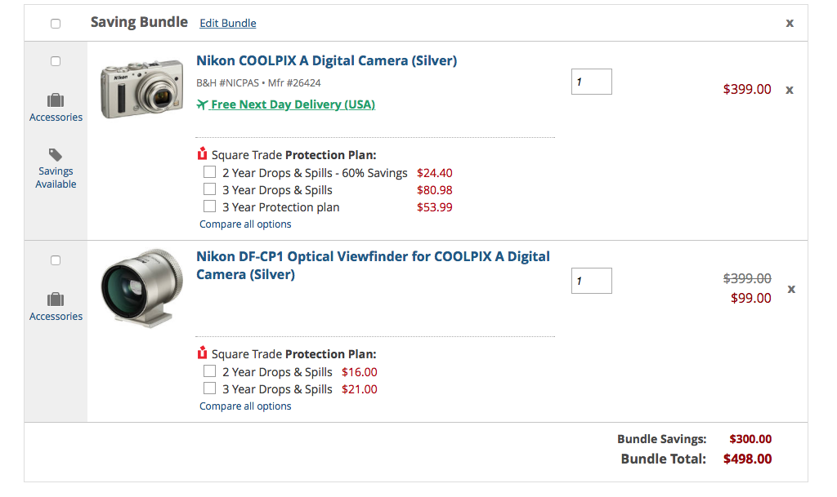Select the Saving Bundle header checkbox

tap(56, 24)
